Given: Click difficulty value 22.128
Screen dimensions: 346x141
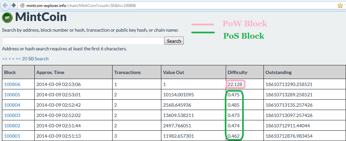Looking at the screenshot, I should 235,84.
